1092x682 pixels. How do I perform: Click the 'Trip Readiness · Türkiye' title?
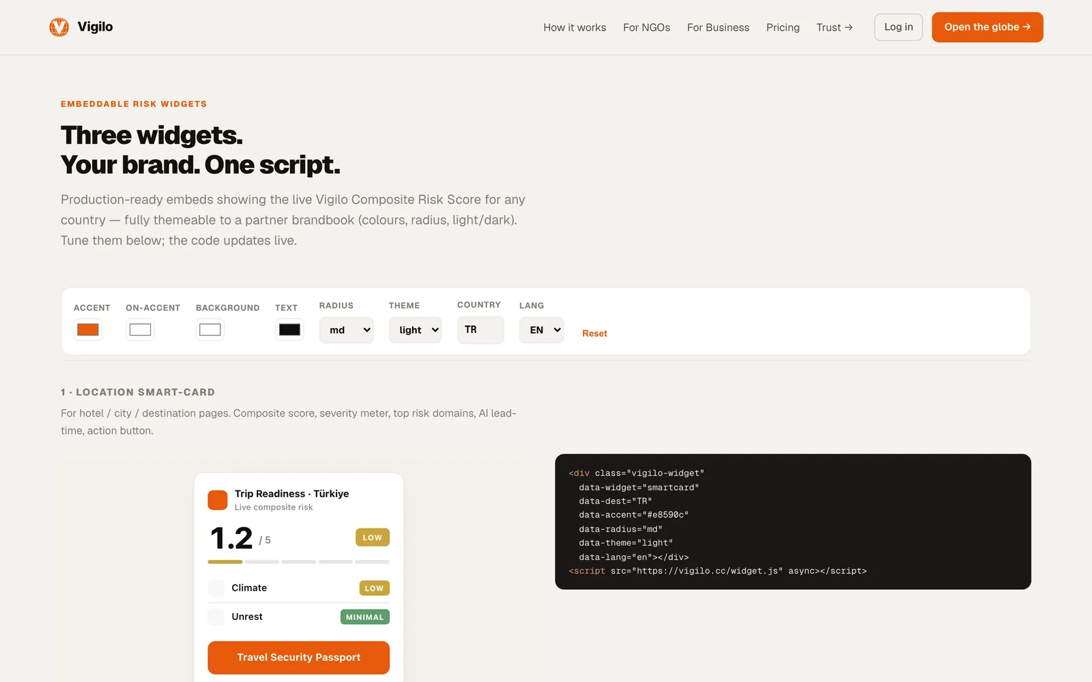[x=291, y=494]
